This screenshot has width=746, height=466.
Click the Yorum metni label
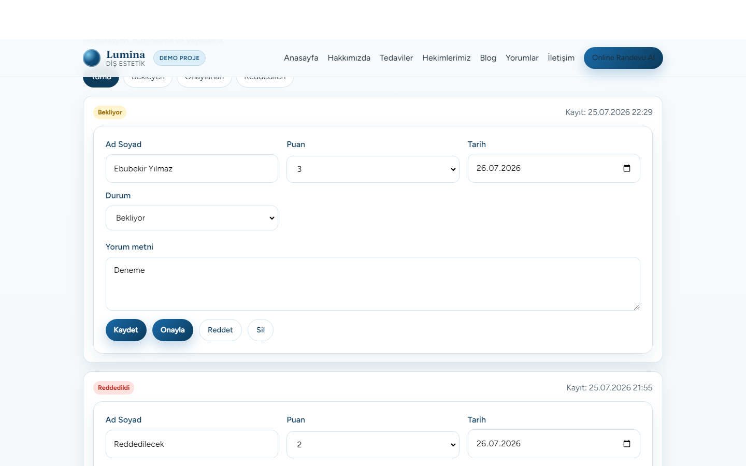coord(130,247)
